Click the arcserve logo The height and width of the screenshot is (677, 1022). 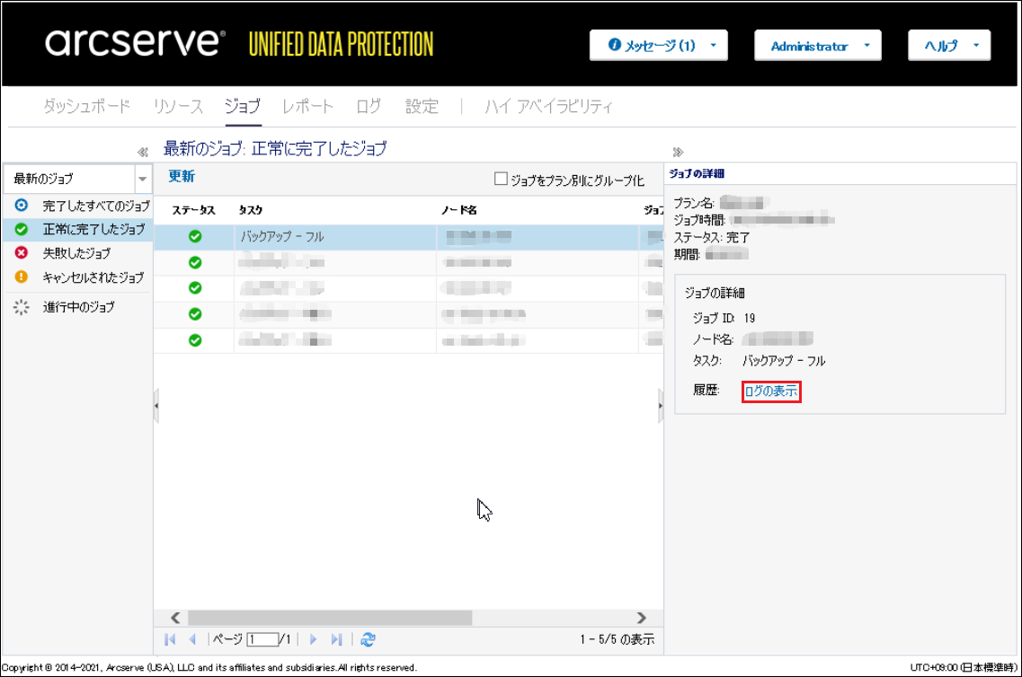pos(135,42)
